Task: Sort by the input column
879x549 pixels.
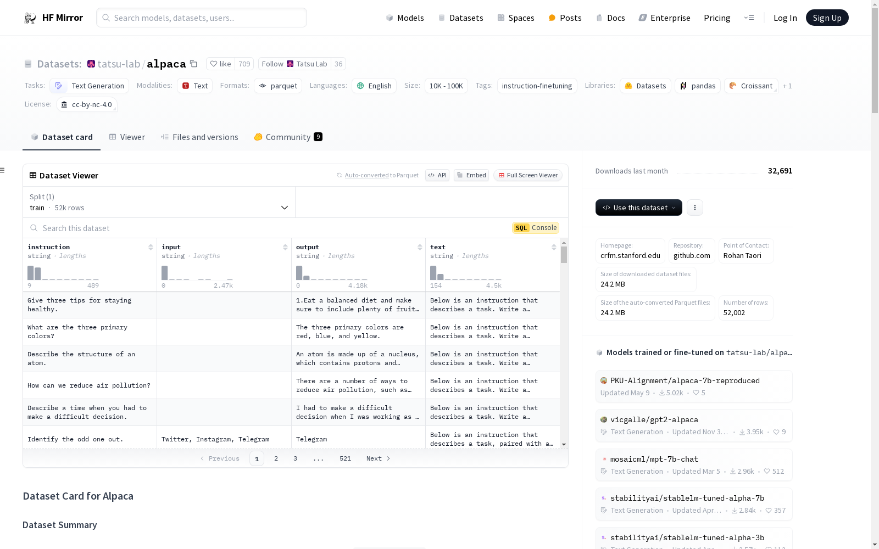Action: tap(285, 247)
